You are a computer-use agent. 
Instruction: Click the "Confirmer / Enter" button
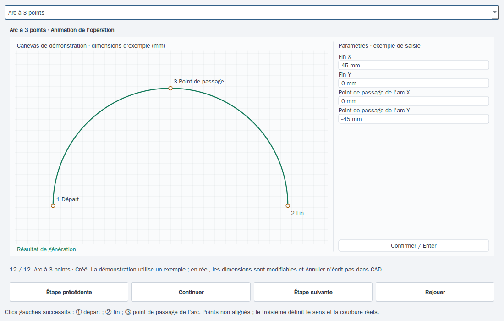click(414, 246)
